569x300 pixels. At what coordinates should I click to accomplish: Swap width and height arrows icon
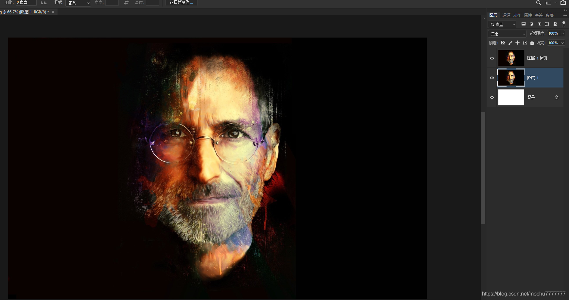click(x=126, y=3)
